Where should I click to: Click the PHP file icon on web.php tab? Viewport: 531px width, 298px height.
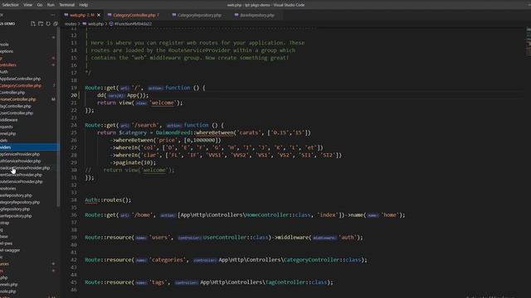(66, 15)
